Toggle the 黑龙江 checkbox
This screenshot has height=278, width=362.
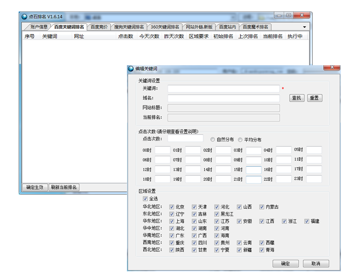(216, 214)
